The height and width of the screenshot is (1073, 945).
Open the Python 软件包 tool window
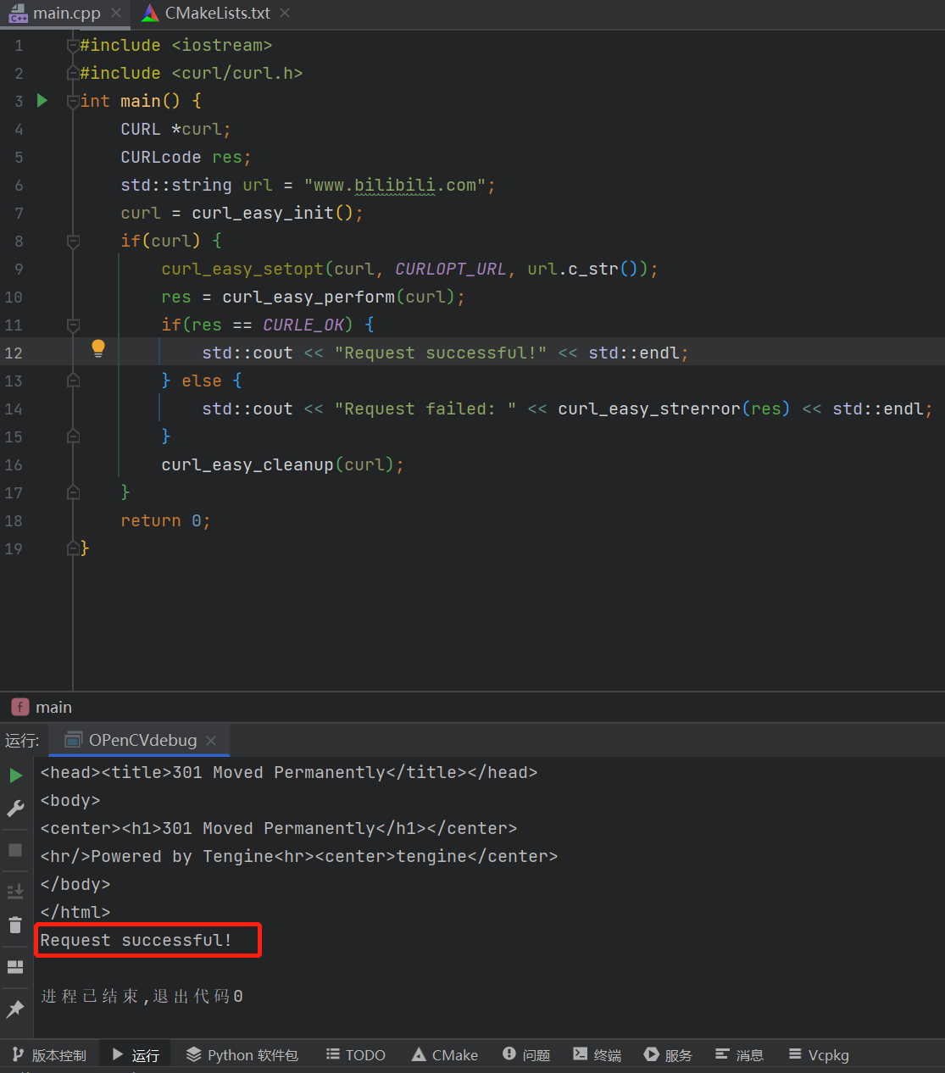(242, 1055)
